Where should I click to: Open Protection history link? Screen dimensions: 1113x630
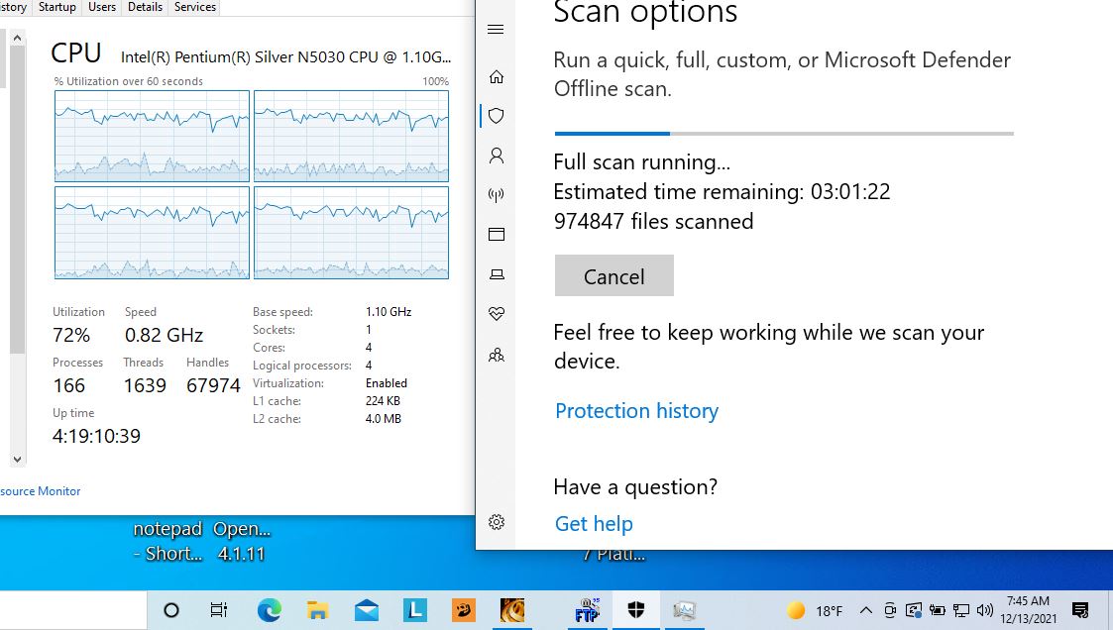coord(636,411)
